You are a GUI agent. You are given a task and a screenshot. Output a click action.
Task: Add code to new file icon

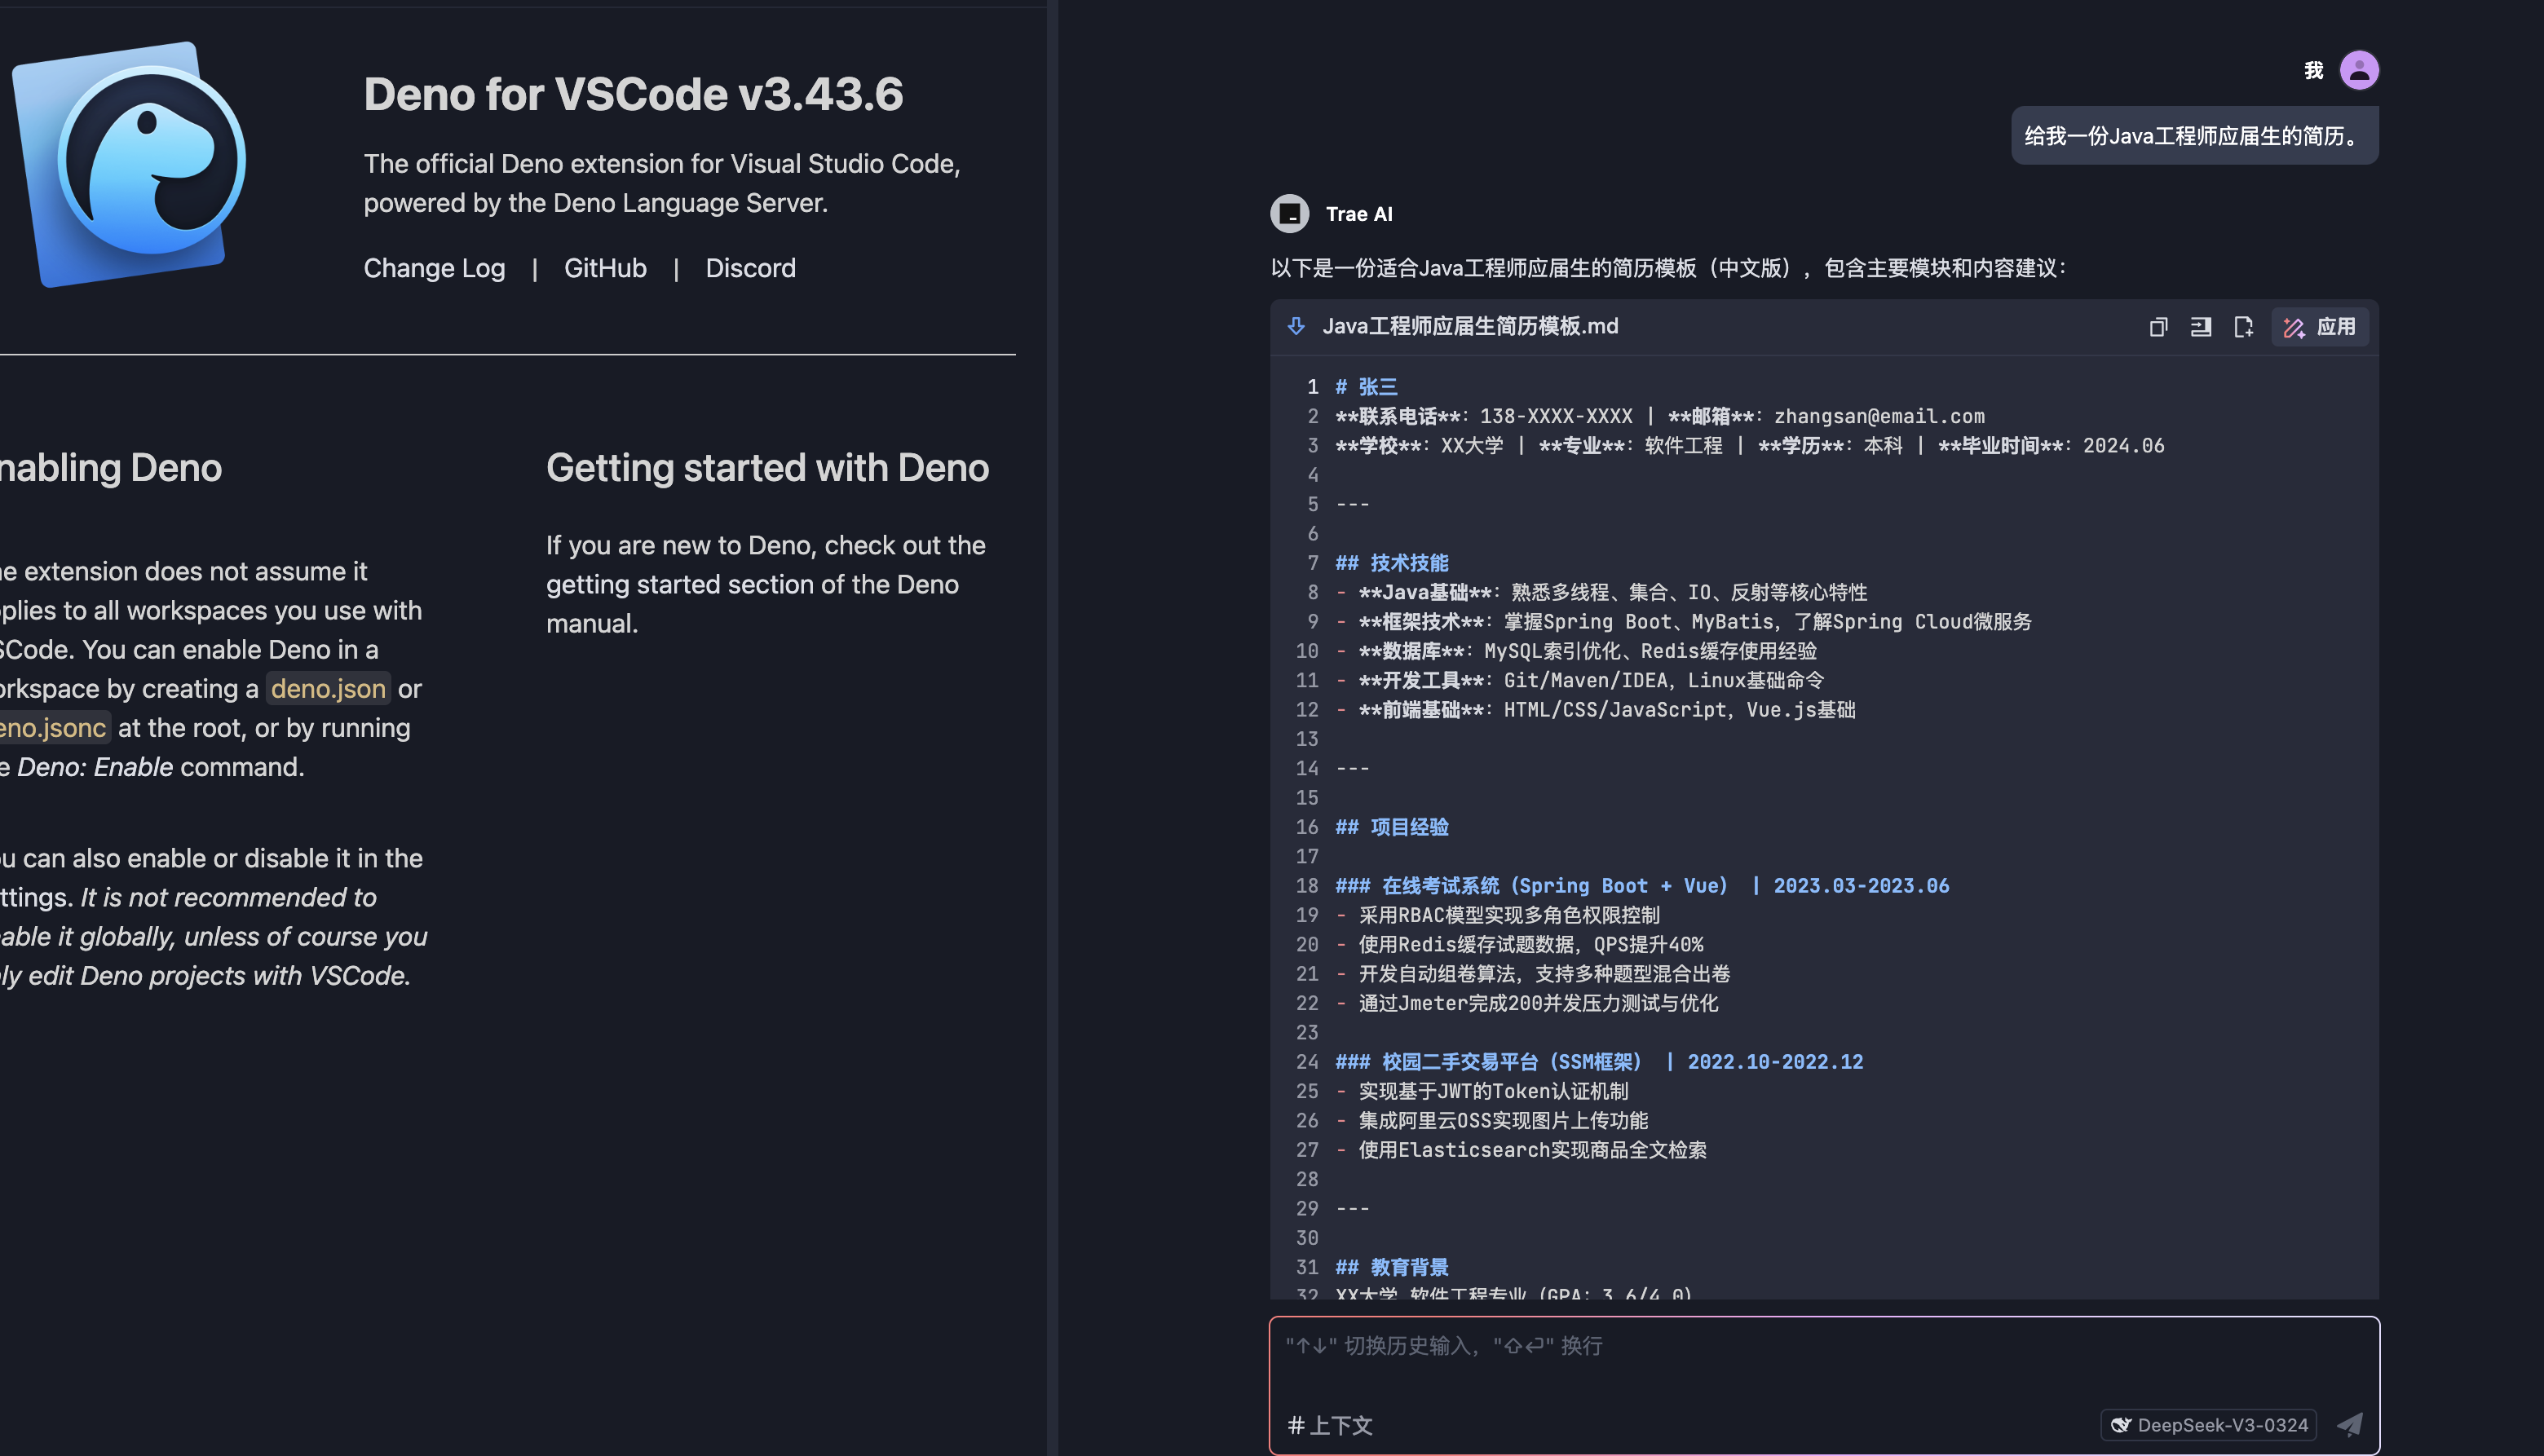[x=2243, y=327]
